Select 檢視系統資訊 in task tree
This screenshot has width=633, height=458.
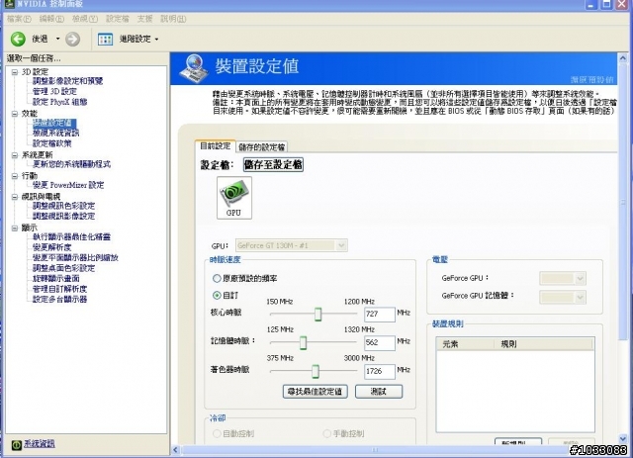pyautogui.click(x=55, y=133)
